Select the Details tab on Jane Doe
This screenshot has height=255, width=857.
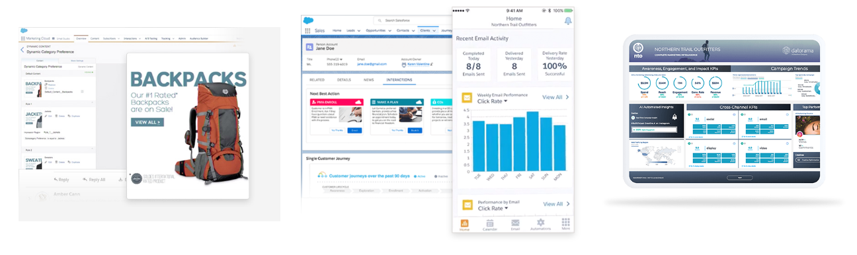[343, 79]
